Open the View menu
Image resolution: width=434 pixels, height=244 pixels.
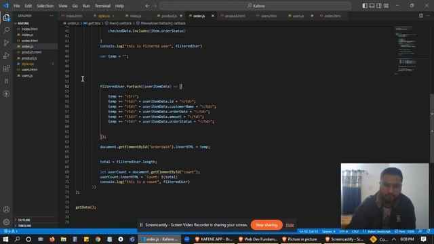(63, 6)
